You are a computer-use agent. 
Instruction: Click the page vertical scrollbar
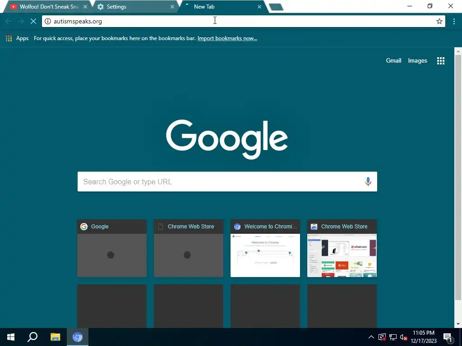pyautogui.click(x=458, y=177)
